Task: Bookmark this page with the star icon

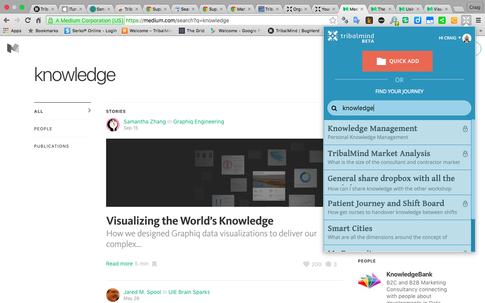Action: (x=333, y=20)
